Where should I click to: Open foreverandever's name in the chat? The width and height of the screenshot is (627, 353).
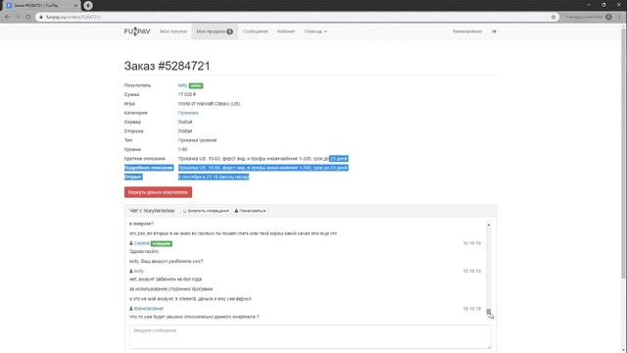pos(149,309)
